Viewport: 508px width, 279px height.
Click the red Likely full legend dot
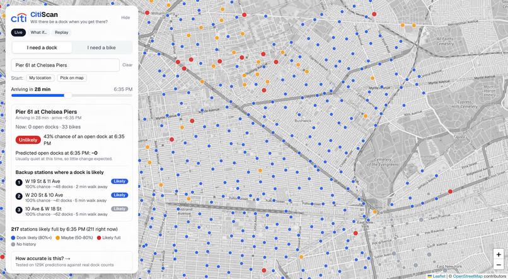click(x=99, y=238)
